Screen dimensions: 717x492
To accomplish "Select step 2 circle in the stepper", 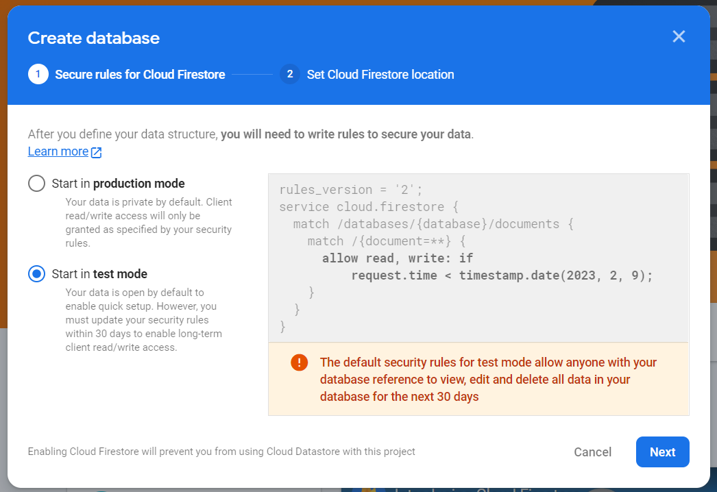I will 290,74.
